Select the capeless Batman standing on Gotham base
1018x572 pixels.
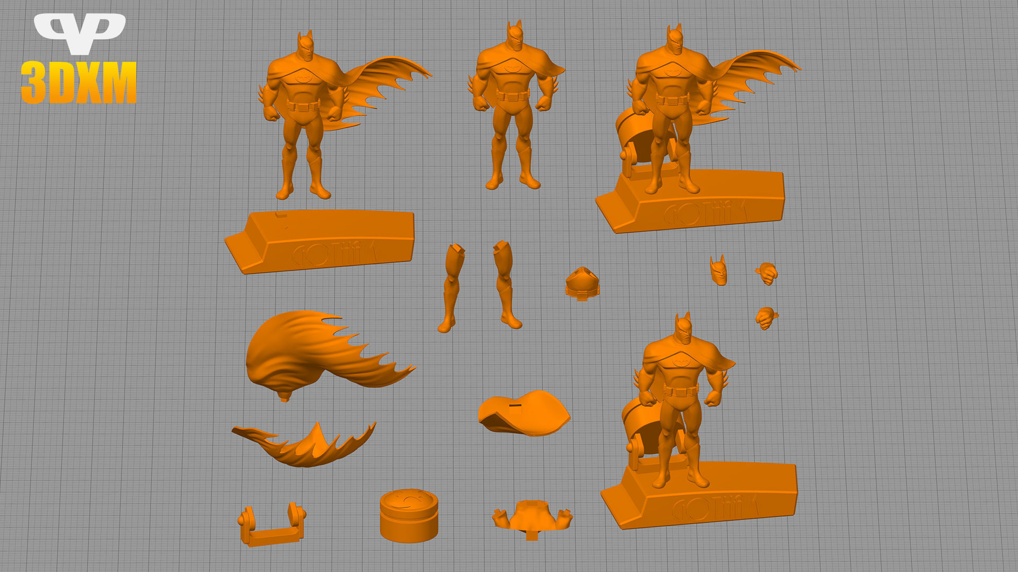699,421
